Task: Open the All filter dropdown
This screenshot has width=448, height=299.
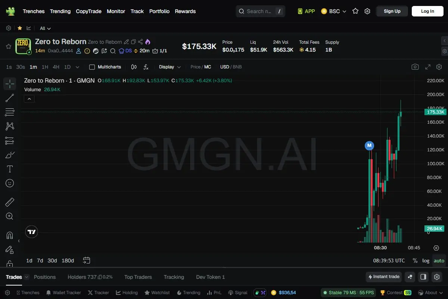Action: tap(45, 28)
